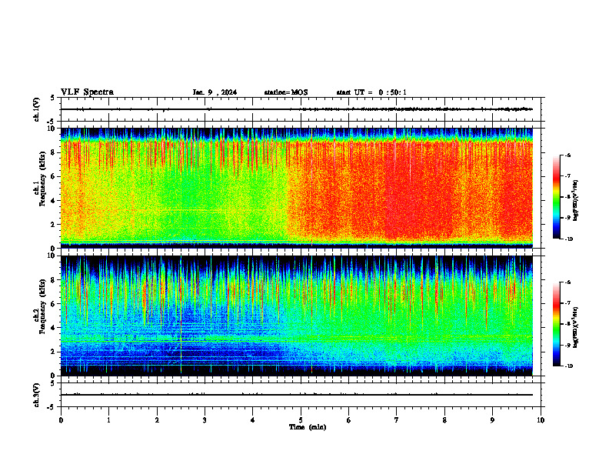Screen dimensions: 609x471
Task: Click the ch.2 "Frequency (kHz)" axis label
Action: click(x=42, y=306)
